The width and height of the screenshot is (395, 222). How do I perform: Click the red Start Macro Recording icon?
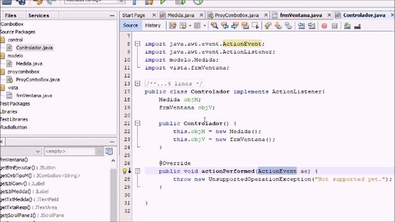pyautogui.click(x=324, y=26)
